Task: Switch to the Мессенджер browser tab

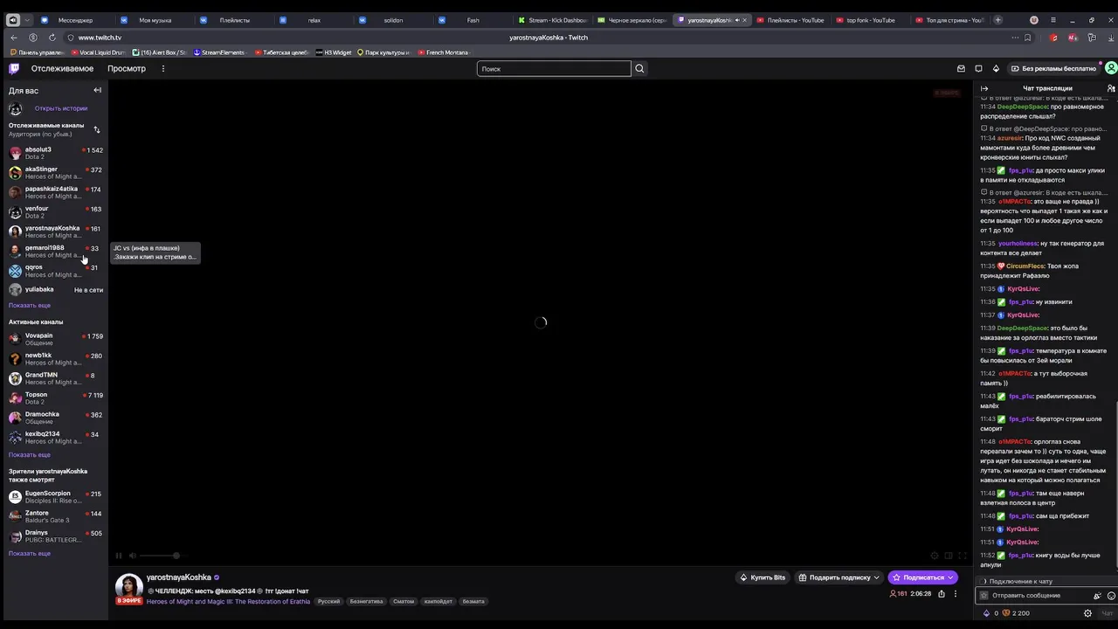Action: pyautogui.click(x=75, y=19)
